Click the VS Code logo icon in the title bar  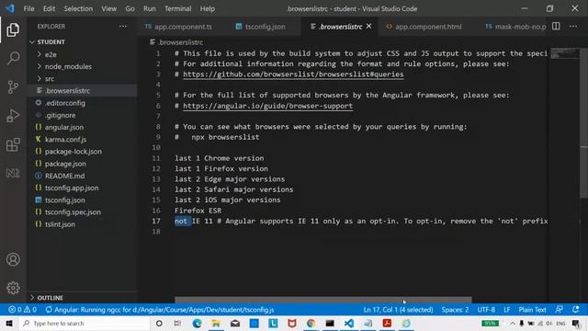10,8
